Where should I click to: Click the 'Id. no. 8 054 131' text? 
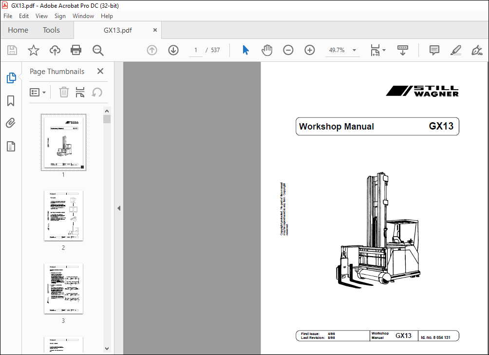[435, 337]
